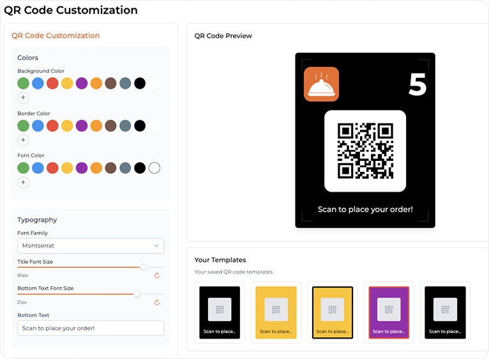Load the plain yellow saved template
Image resolution: width=489 pixels, height=359 pixels.
[x=276, y=312]
